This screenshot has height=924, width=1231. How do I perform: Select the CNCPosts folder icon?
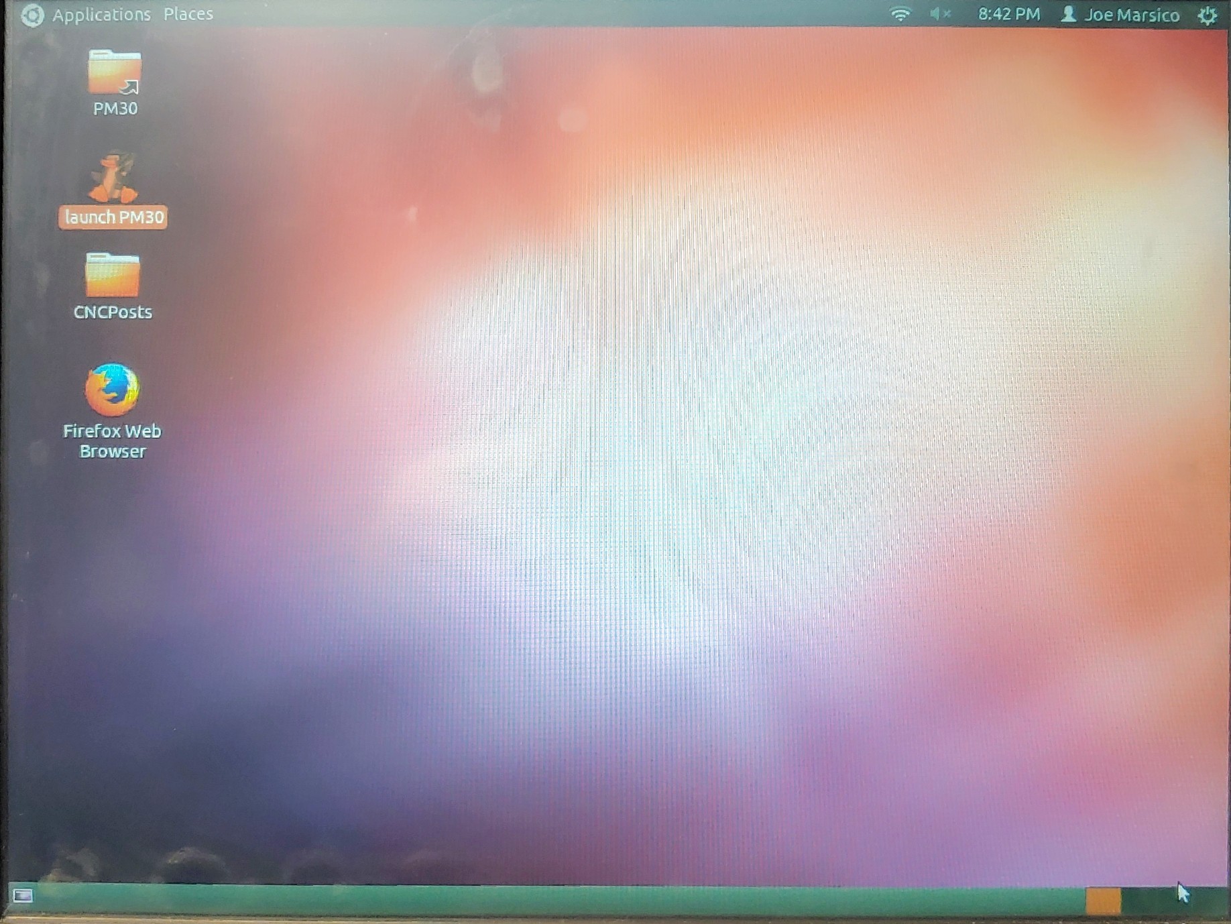112,274
